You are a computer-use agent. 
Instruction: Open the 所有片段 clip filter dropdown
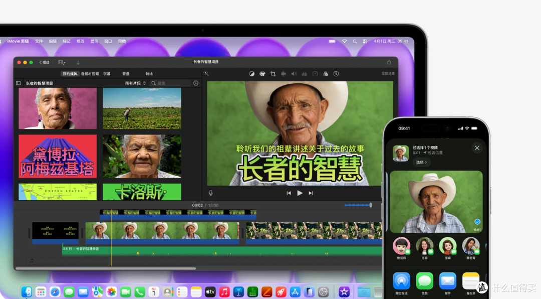135,83
